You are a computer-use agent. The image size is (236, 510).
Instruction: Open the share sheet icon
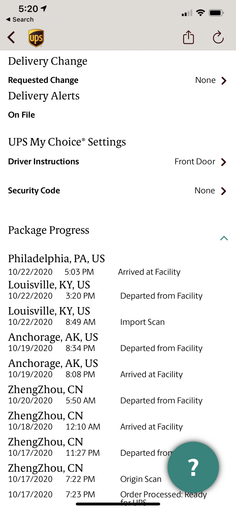coord(189,37)
